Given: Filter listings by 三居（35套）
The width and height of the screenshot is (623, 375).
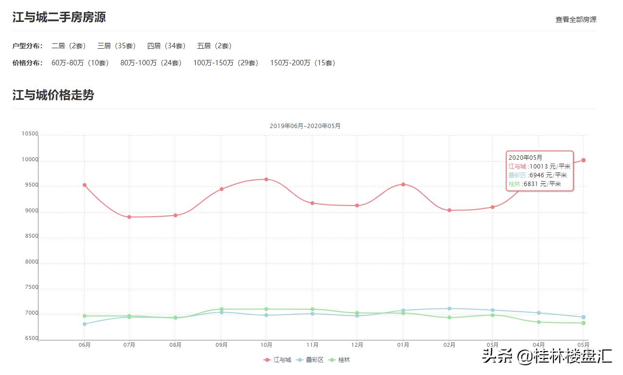Looking at the screenshot, I should pos(116,46).
